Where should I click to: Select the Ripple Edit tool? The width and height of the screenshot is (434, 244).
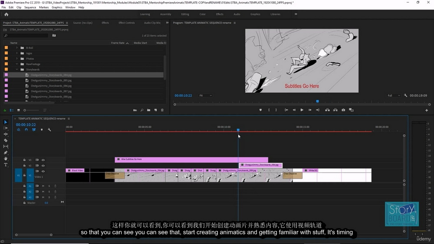[x=6, y=134]
